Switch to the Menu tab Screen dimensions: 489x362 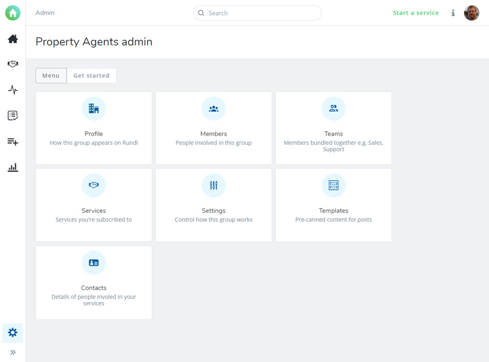(51, 76)
